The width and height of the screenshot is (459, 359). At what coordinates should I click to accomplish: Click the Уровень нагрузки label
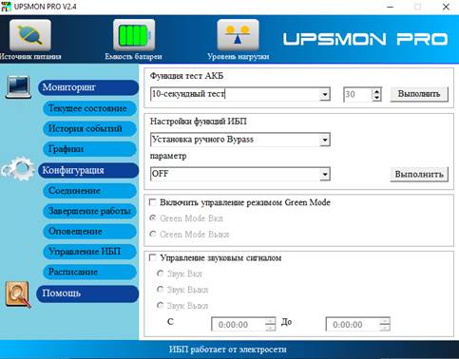pos(239,57)
